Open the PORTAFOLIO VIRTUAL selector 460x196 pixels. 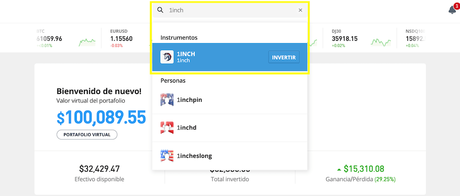click(87, 135)
